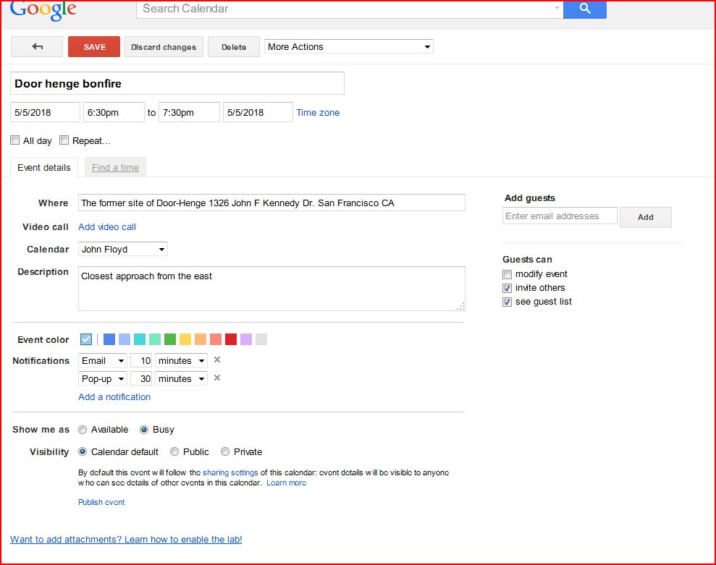Click the Google logo
This screenshot has width=716, height=565.
pos(43,9)
